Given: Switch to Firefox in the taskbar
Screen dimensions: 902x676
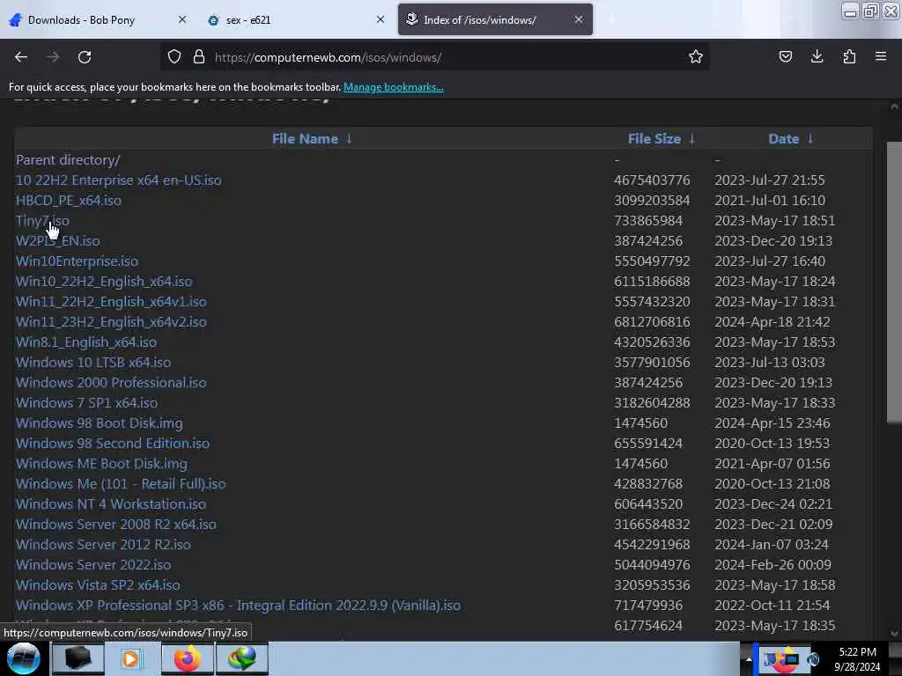Looking at the screenshot, I should (187, 658).
